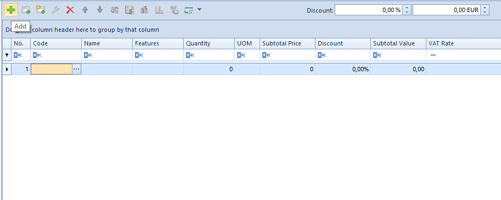The height and width of the screenshot is (200, 501).
Task: Sort by the Features column header
Action: pyautogui.click(x=158, y=43)
